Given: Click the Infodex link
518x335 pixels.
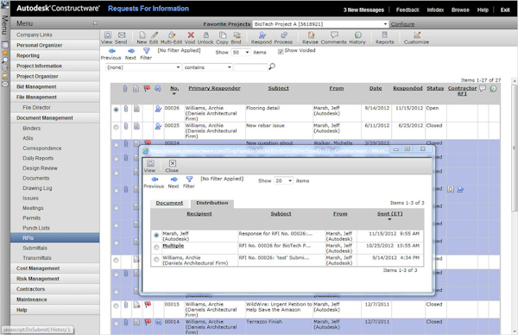Looking at the screenshot, I should [x=435, y=9].
